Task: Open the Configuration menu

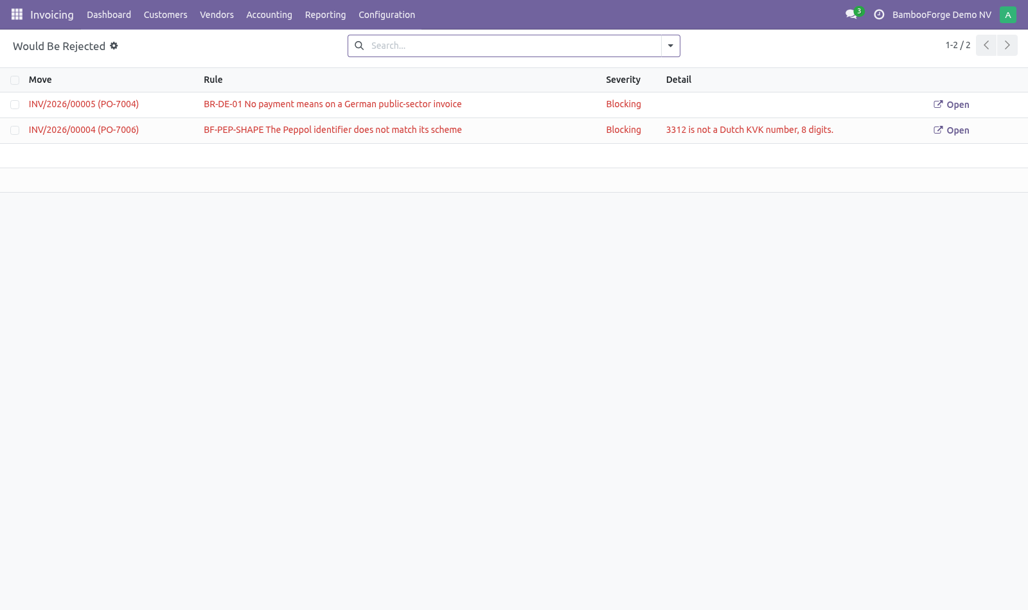Action: pyautogui.click(x=387, y=15)
